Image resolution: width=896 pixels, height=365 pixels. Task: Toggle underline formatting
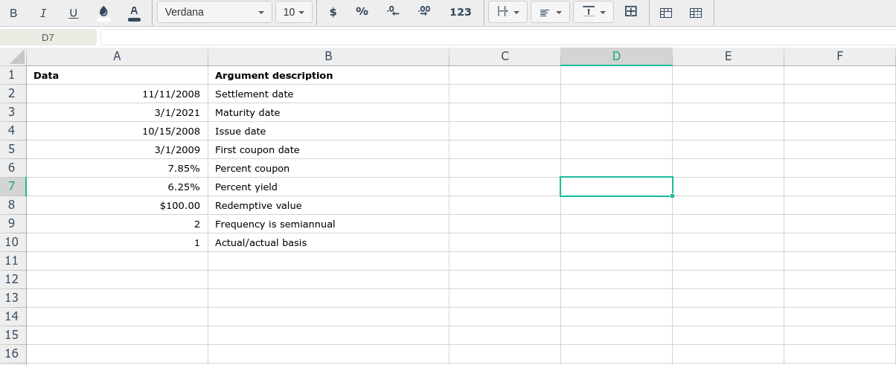(x=73, y=13)
